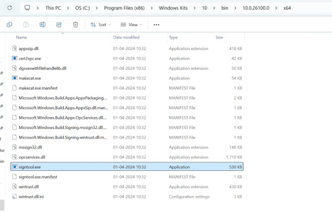Go to 10.0.26100.0 breadcrumb folder
The width and height of the screenshot is (332, 213).
pos(256,8)
